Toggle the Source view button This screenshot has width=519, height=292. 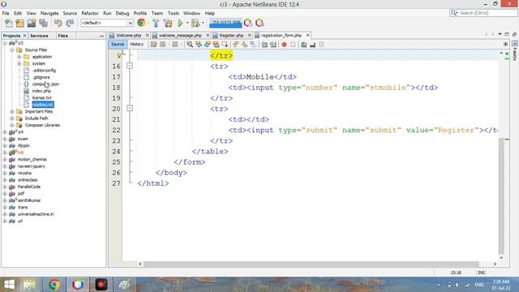[118, 44]
